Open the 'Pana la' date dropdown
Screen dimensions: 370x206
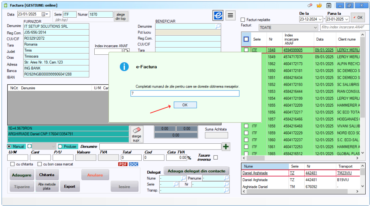347,19
